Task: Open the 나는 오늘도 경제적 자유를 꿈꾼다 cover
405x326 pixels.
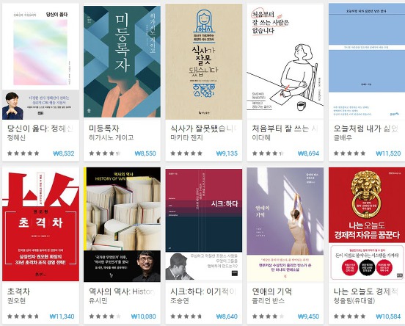Action: click(x=367, y=224)
